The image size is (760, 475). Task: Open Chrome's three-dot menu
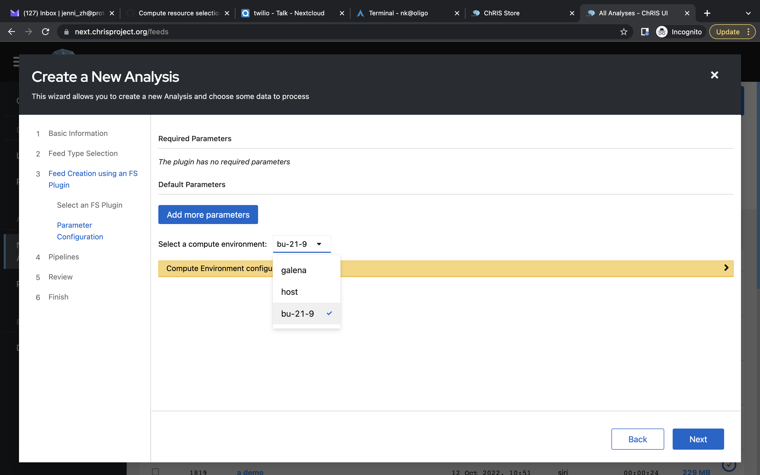[x=749, y=31]
